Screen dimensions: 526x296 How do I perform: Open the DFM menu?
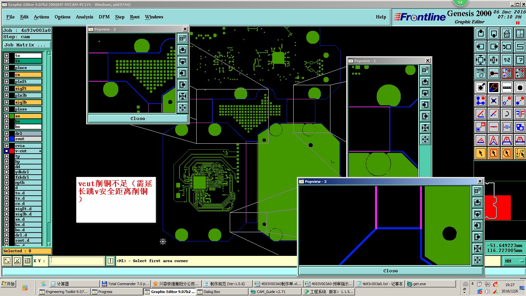[x=104, y=17]
